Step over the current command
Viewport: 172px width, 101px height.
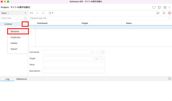click(x=43, y=13)
